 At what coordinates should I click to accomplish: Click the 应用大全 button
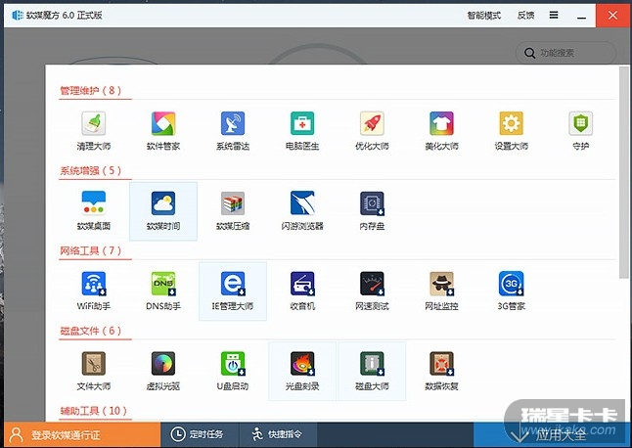pos(550,434)
